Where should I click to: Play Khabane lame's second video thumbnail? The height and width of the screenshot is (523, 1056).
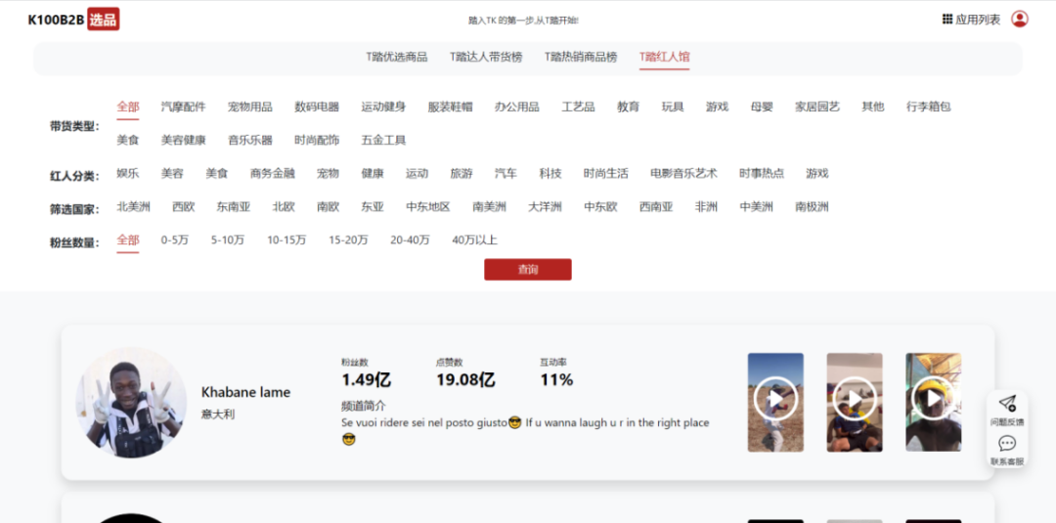click(x=854, y=402)
